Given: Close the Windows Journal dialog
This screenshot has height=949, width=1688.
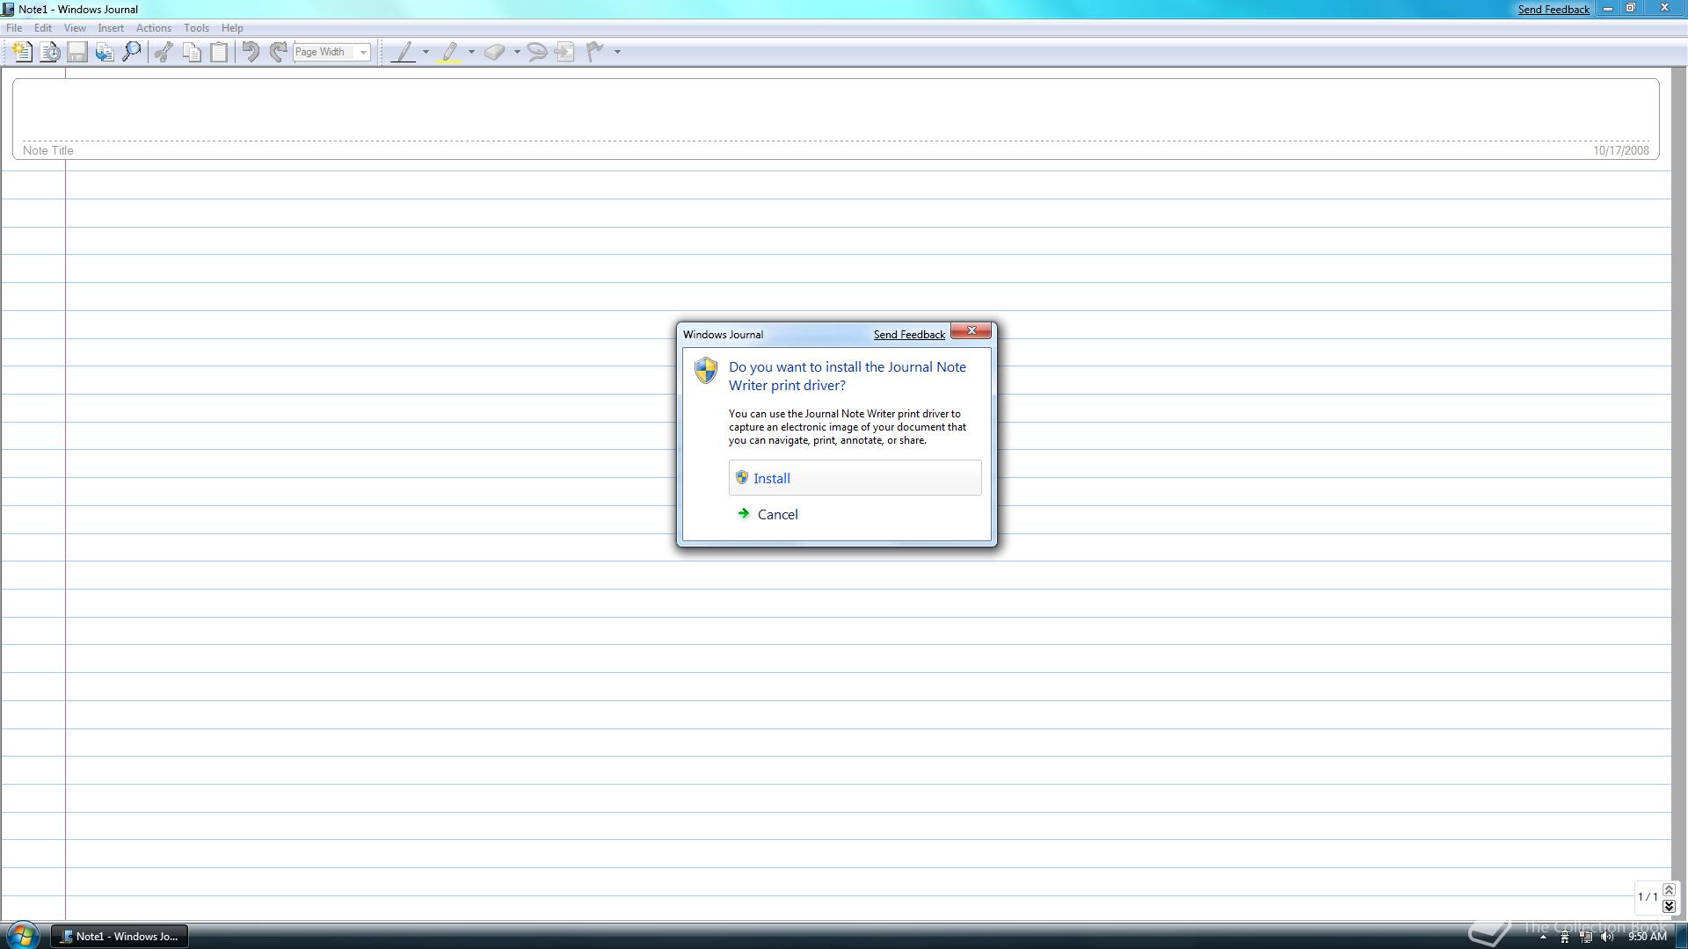Looking at the screenshot, I should pyautogui.click(x=971, y=330).
